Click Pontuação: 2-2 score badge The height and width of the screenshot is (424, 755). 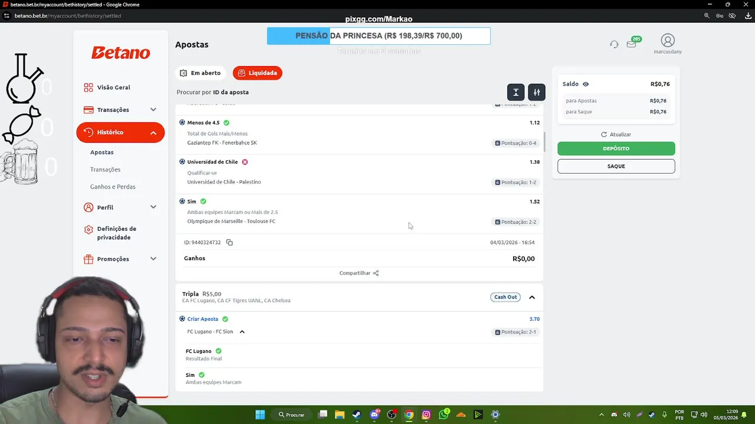coord(516,222)
